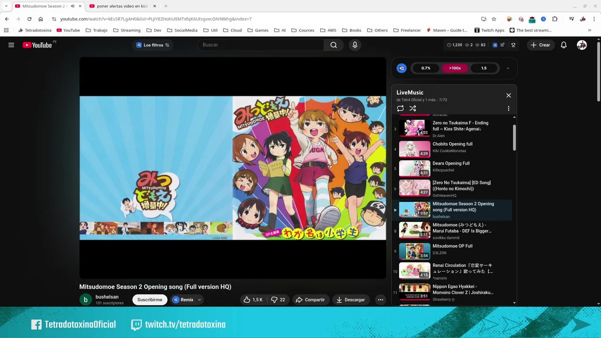Open the apps grid in bookmarks bar
Viewport: 601px width, 338px height.
(x=6, y=30)
